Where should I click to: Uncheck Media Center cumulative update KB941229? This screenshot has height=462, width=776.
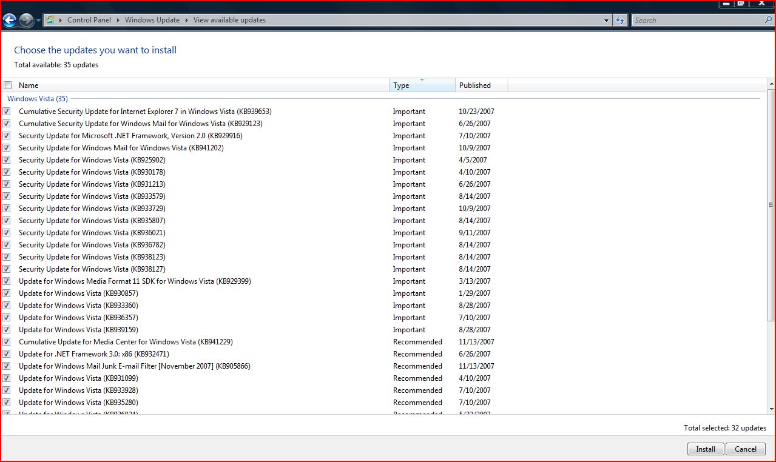7,342
